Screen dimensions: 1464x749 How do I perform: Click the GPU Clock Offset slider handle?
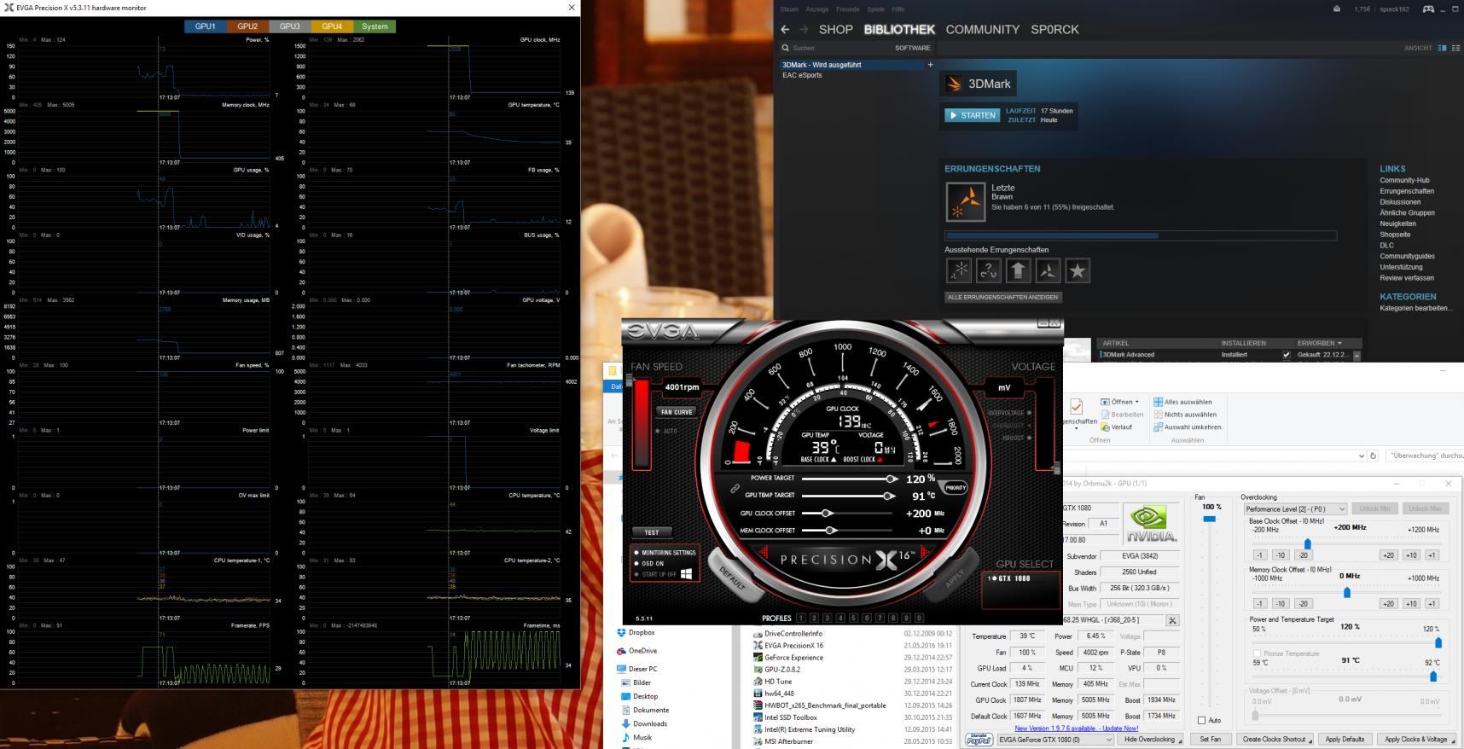(827, 514)
